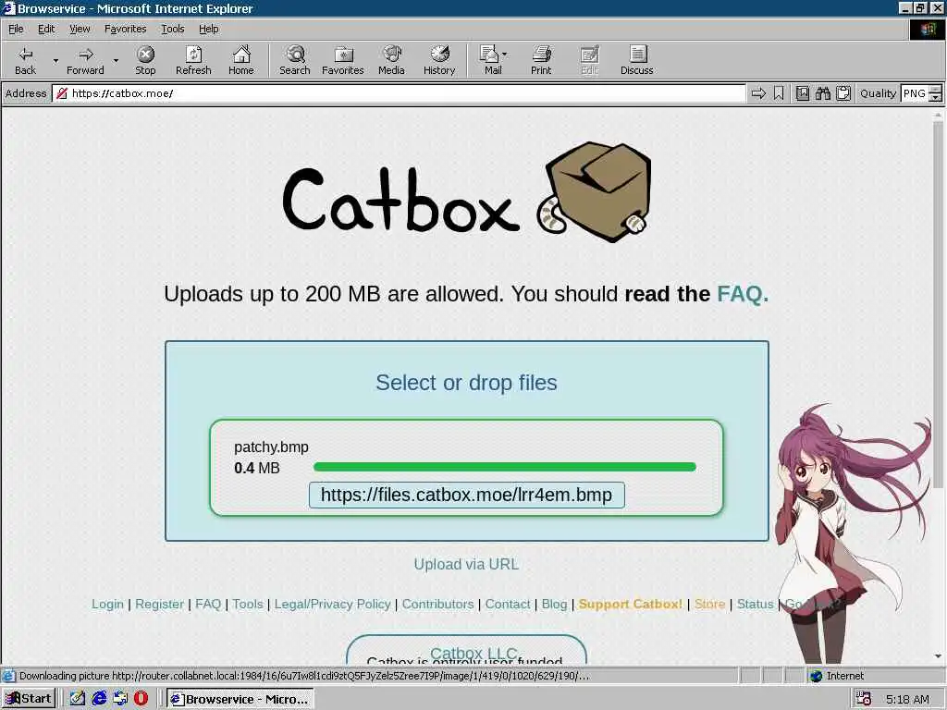Image resolution: width=947 pixels, height=710 pixels.
Task: Click the green upload progress bar
Action: (505, 467)
